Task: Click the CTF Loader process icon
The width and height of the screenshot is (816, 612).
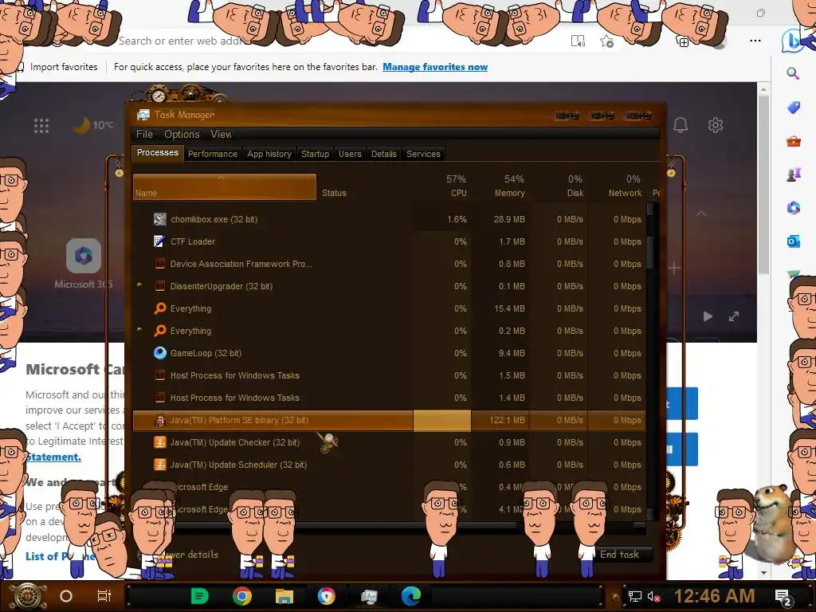Action: click(159, 241)
